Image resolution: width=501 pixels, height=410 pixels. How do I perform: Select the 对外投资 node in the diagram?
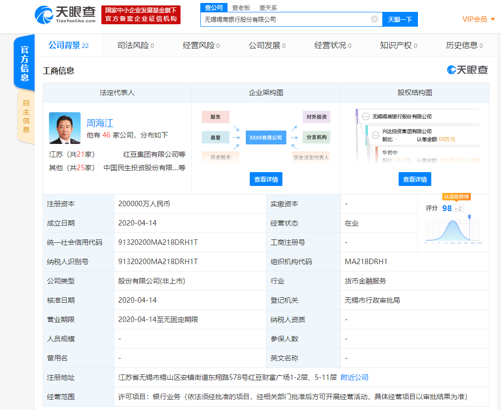316,117
